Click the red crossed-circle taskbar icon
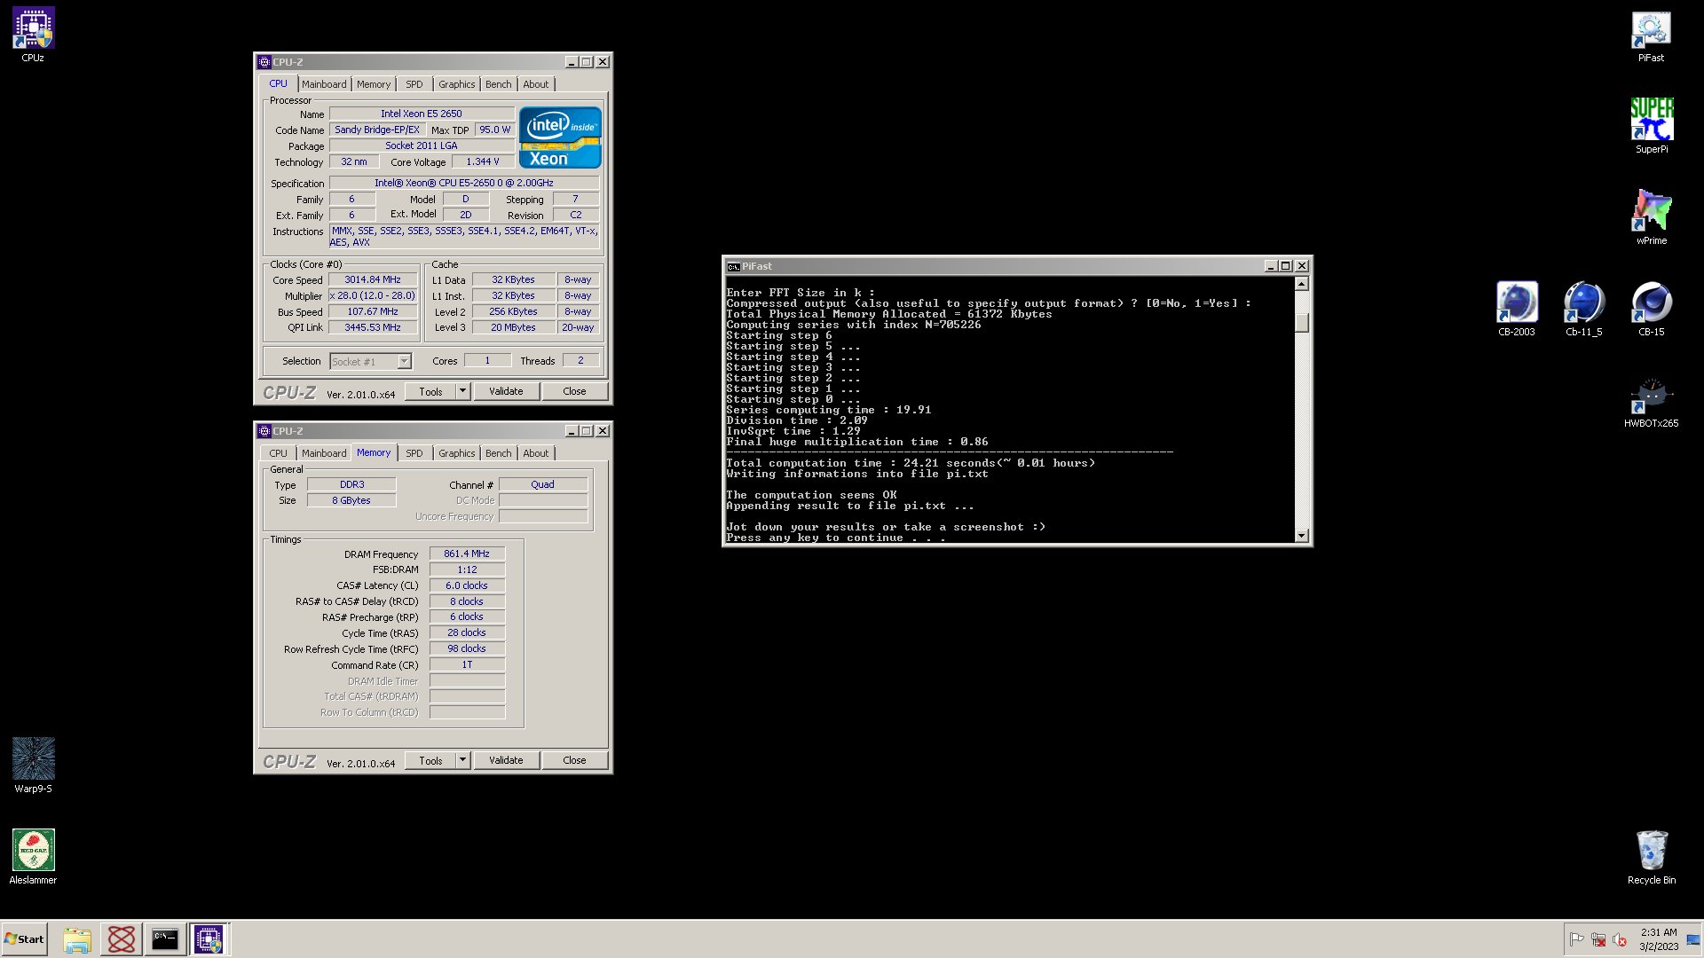1704x958 pixels. 122,939
